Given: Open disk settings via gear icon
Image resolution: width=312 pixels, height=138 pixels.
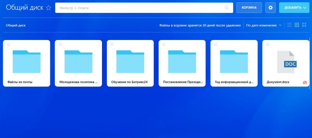Looking at the screenshot, I should click(270, 8).
